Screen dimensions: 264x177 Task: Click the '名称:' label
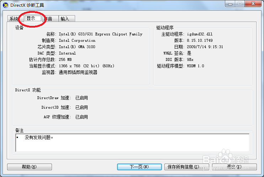[51, 34]
